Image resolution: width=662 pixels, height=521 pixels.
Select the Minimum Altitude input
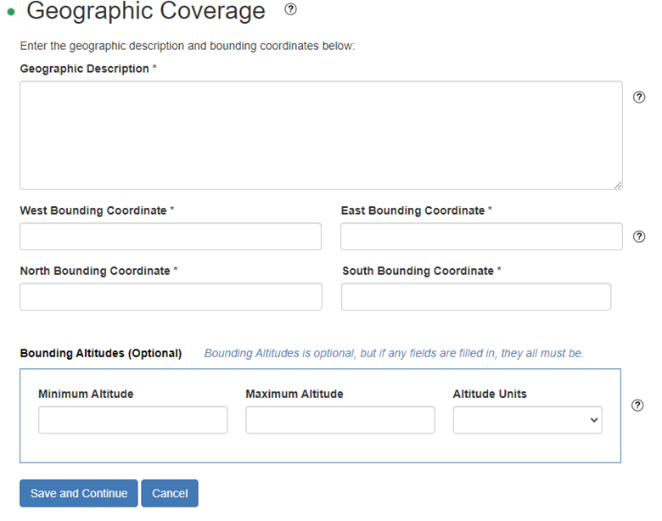pyautogui.click(x=133, y=420)
